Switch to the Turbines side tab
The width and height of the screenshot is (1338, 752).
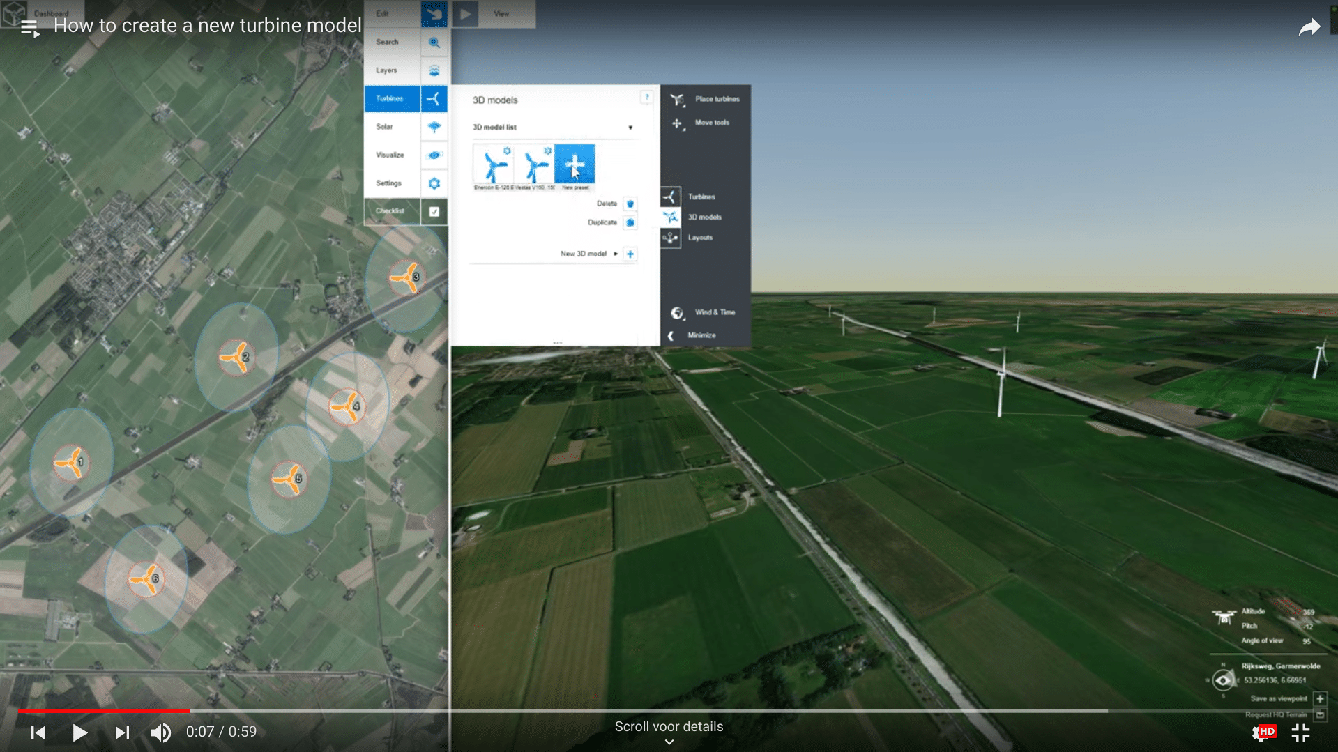click(x=670, y=197)
